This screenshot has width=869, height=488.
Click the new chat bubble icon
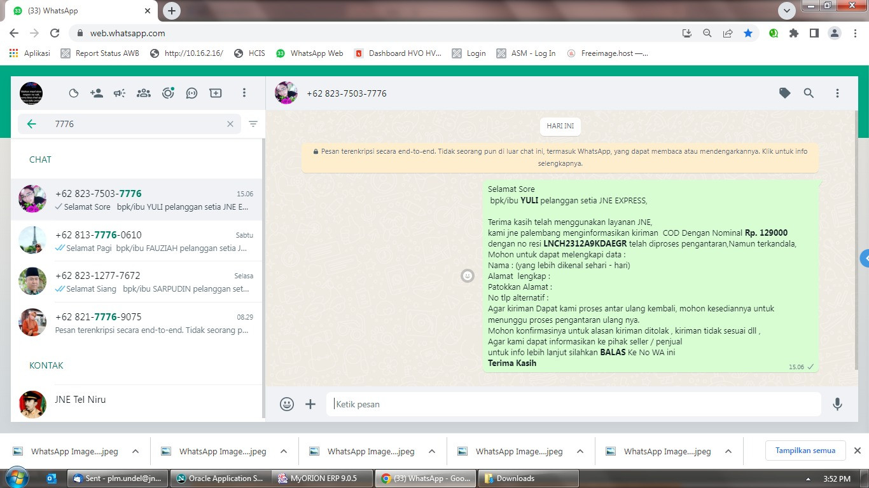click(x=191, y=93)
